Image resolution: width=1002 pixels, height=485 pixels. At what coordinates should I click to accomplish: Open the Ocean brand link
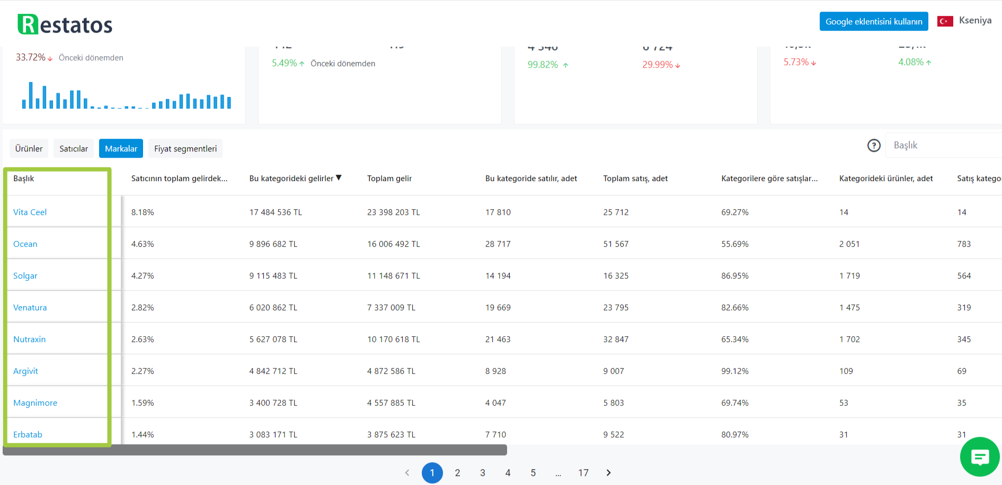click(25, 244)
